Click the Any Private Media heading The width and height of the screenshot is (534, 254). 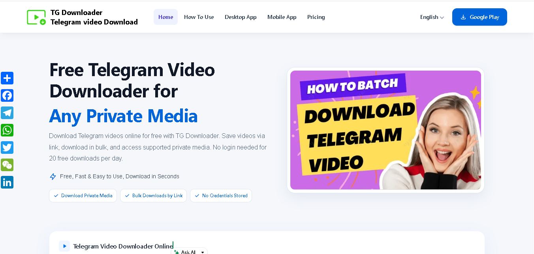point(123,116)
